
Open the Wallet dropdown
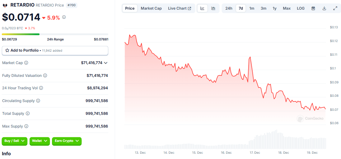40,141
